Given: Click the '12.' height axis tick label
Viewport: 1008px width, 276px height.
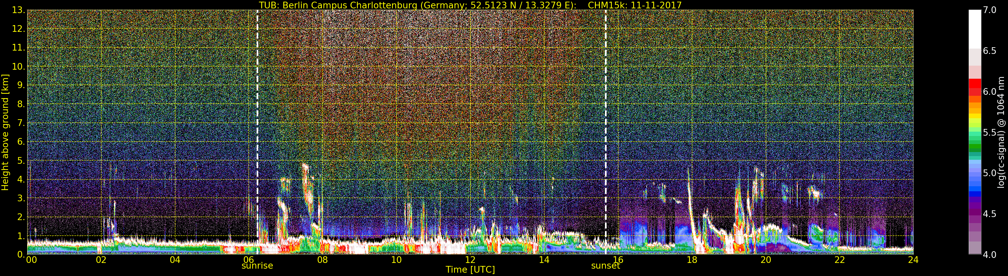Looking at the screenshot, I should coord(19,29).
